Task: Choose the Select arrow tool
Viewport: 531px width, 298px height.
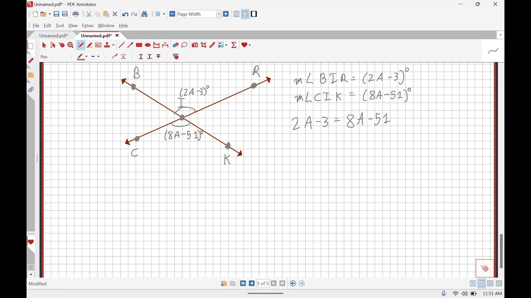Action: click(44, 45)
